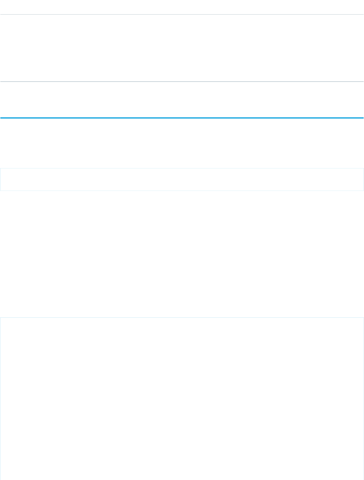The height and width of the screenshot is (480, 364).
Task: Click blank area between the two gray lines
Action: pos(182,48)
